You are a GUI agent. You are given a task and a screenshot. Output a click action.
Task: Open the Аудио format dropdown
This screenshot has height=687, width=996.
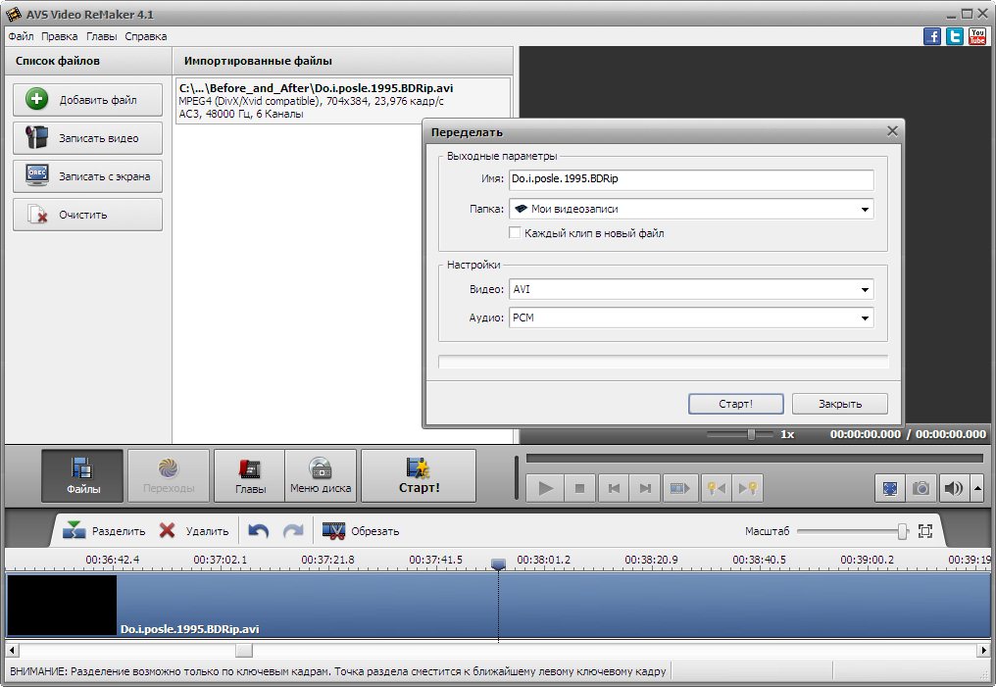click(865, 319)
